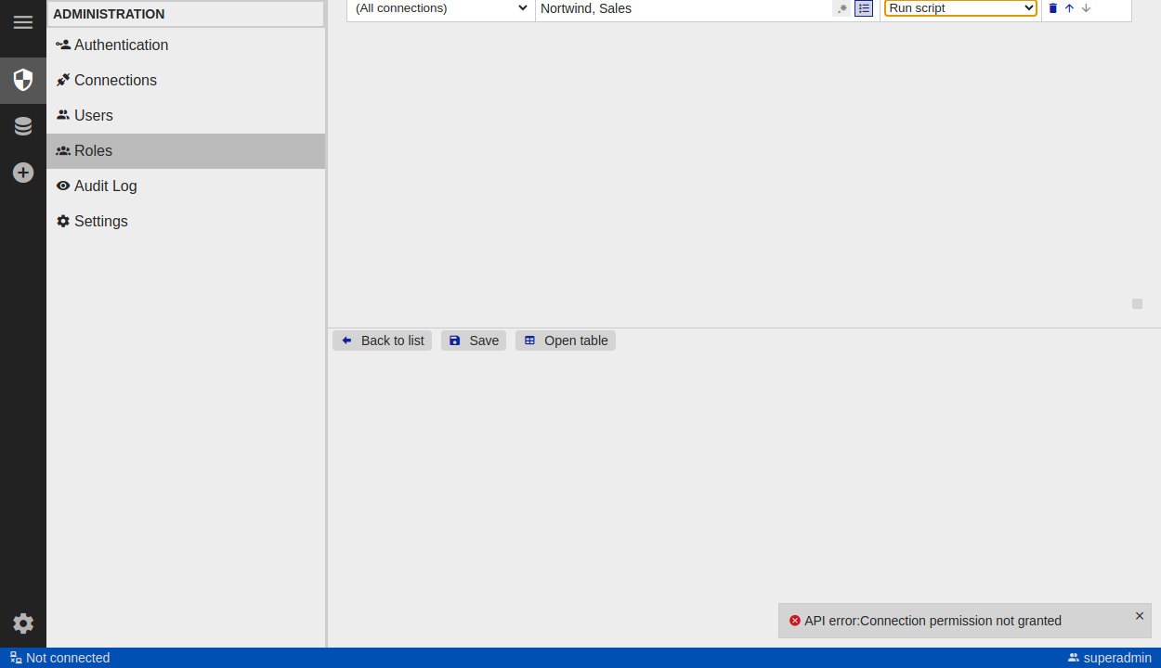This screenshot has width=1161, height=668.
Task: Click Back to list button
Action: (x=382, y=340)
